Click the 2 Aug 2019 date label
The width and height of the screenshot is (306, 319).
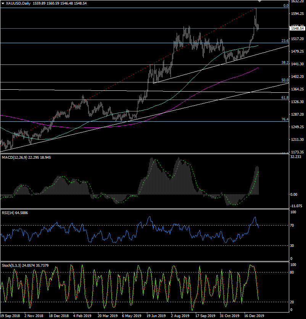pyautogui.click(x=180, y=316)
